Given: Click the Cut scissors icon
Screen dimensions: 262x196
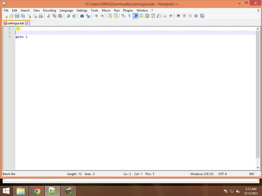Looking at the screenshot, I should (x=48, y=16).
